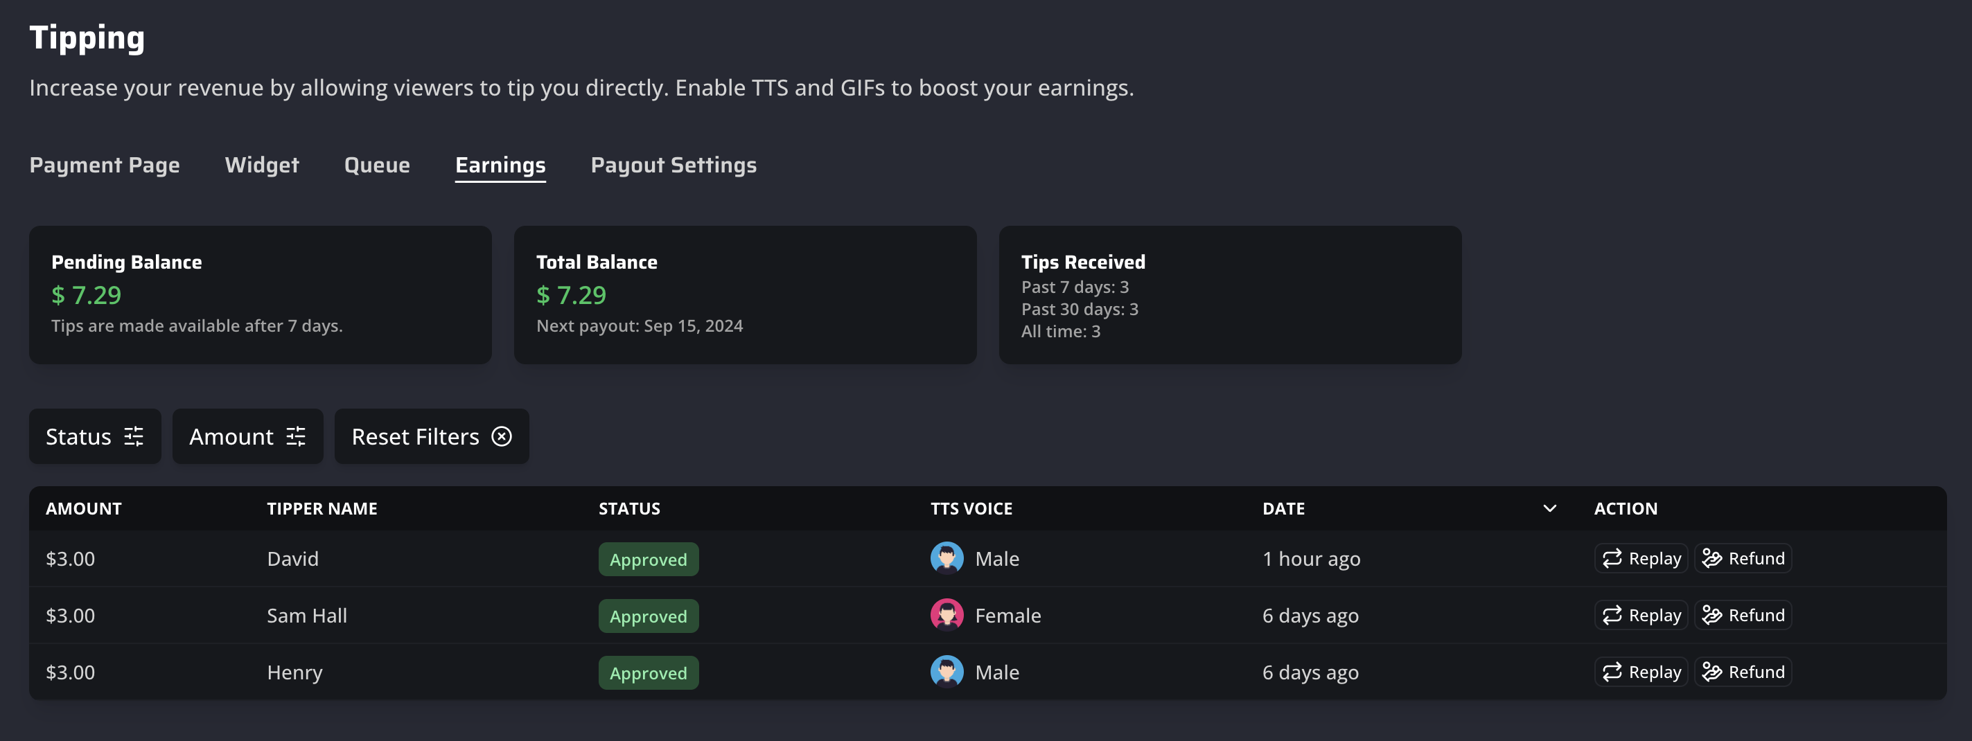This screenshot has width=1972, height=741.
Task: Click David's male TTS voice avatar
Action: pyautogui.click(x=947, y=558)
